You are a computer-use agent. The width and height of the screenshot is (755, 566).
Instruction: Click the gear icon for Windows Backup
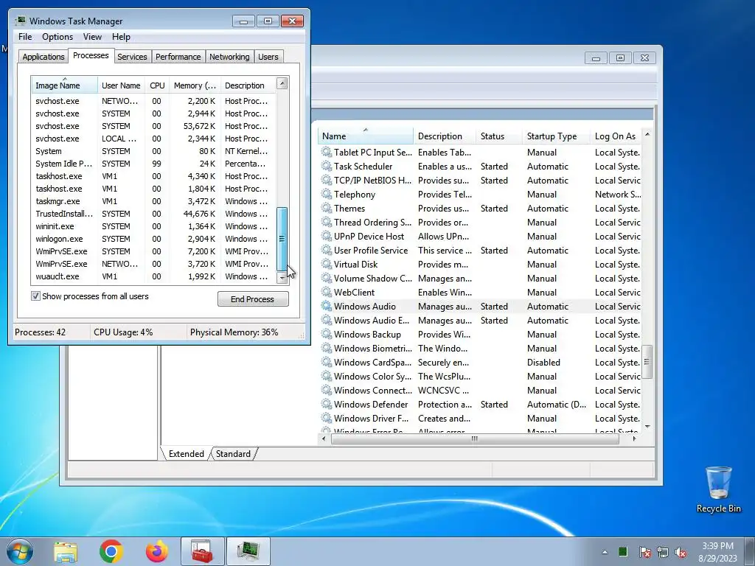(327, 334)
